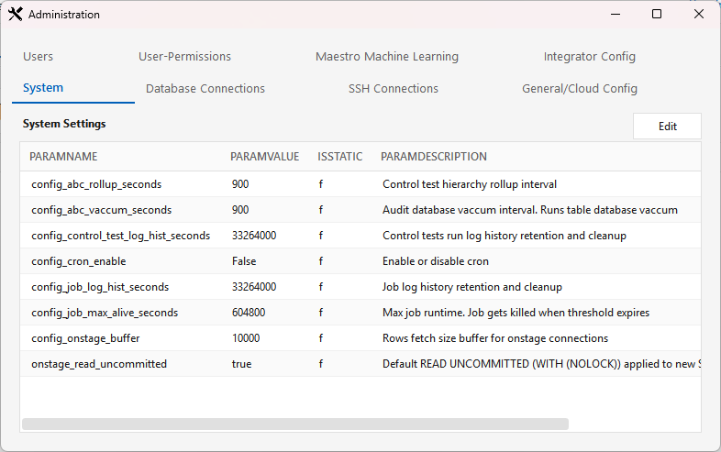Viewport: 721px width, 452px height.
Task: Close the Administration window
Action: pos(698,15)
